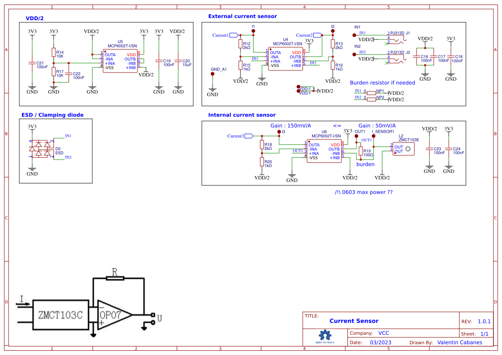Click the GND symbol below C21
The image size is (502, 355).
[32, 89]
